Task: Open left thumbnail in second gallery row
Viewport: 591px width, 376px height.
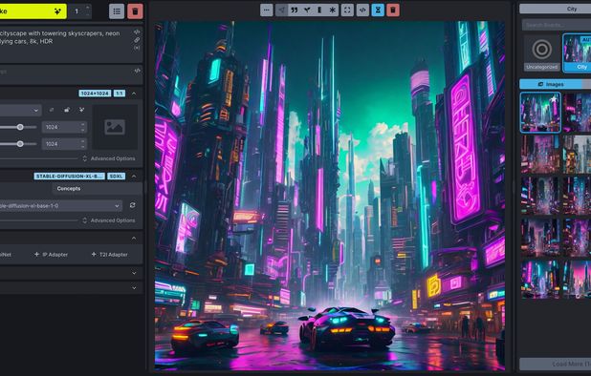Action: tap(540, 155)
